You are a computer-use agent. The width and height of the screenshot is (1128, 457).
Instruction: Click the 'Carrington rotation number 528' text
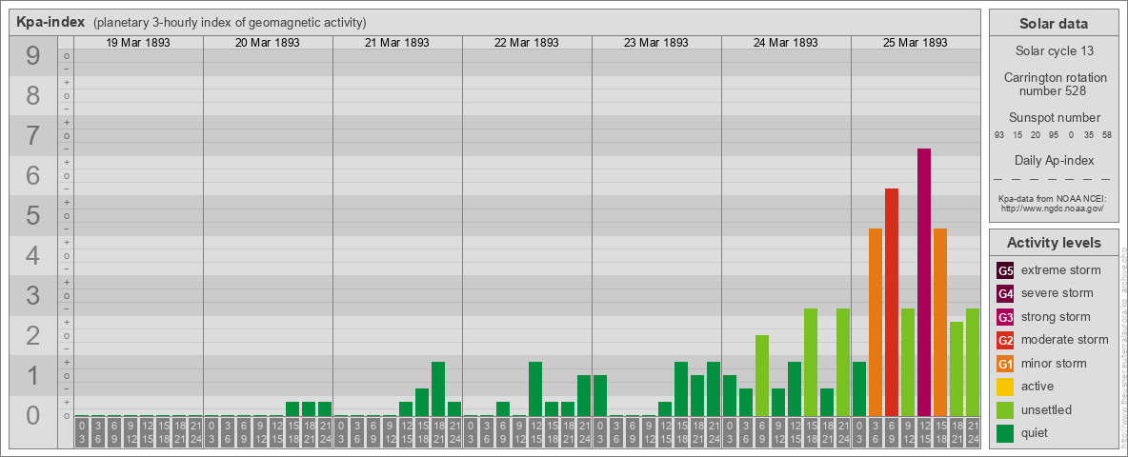point(1054,85)
